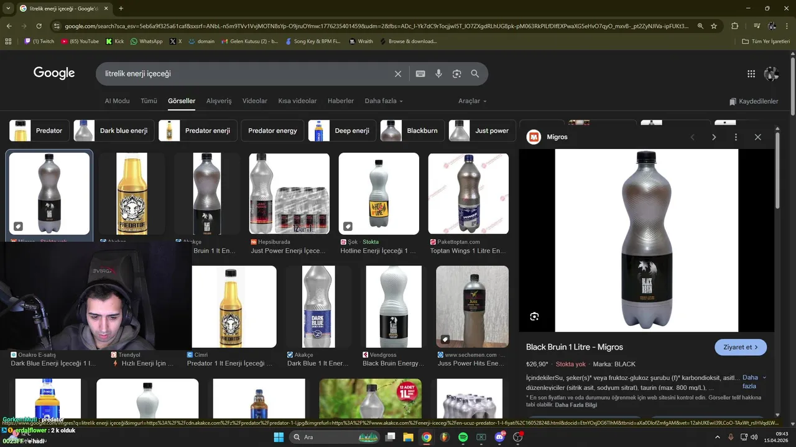Open the Juss Power Hits sechemen thumbnail

[472, 307]
